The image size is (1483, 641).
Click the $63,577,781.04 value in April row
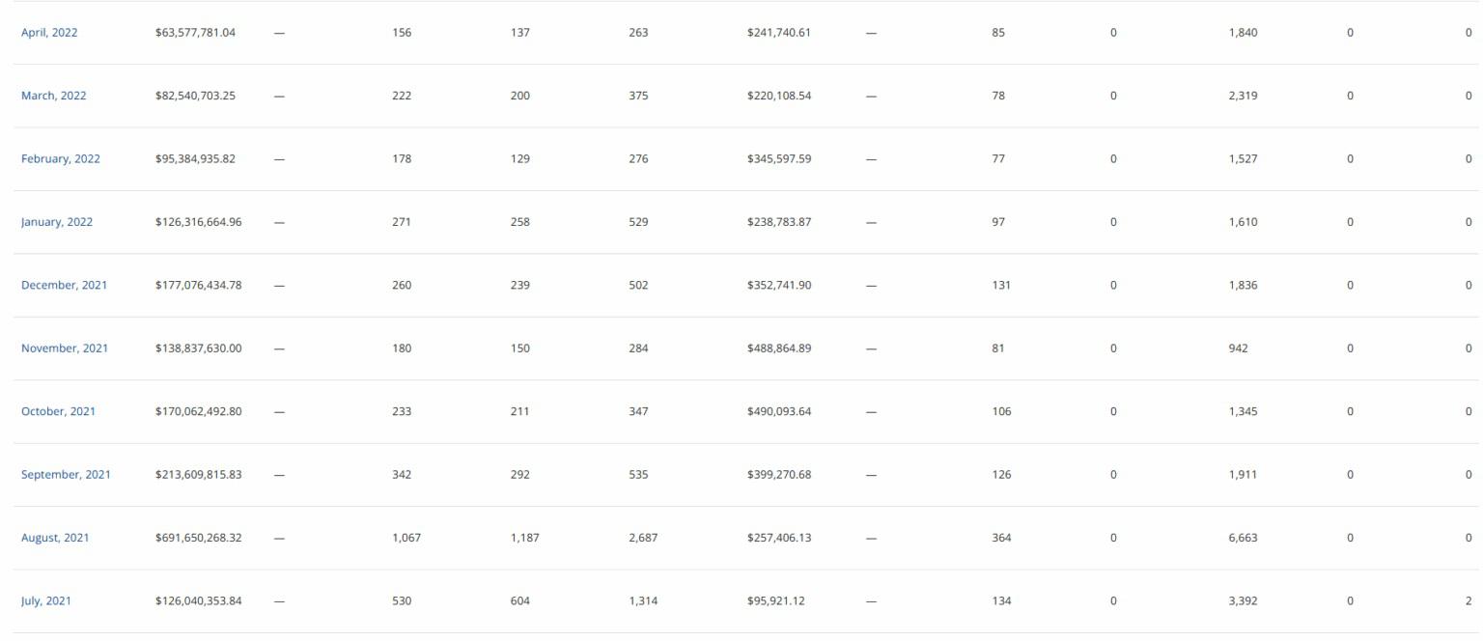coord(195,33)
